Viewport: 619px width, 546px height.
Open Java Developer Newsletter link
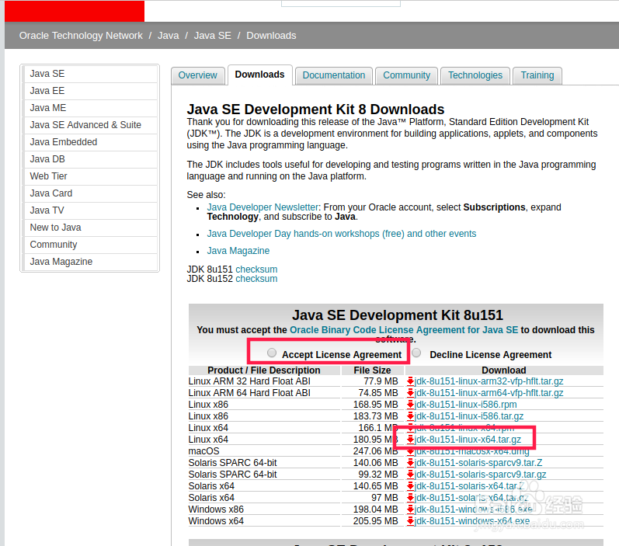(x=263, y=207)
